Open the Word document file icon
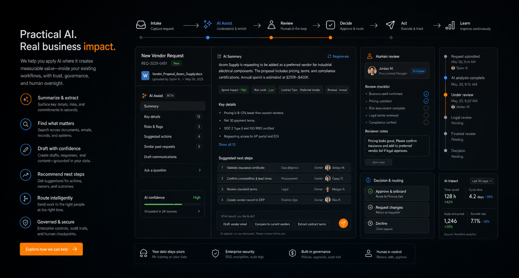This screenshot has width=519, height=278. (x=145, y=76)
